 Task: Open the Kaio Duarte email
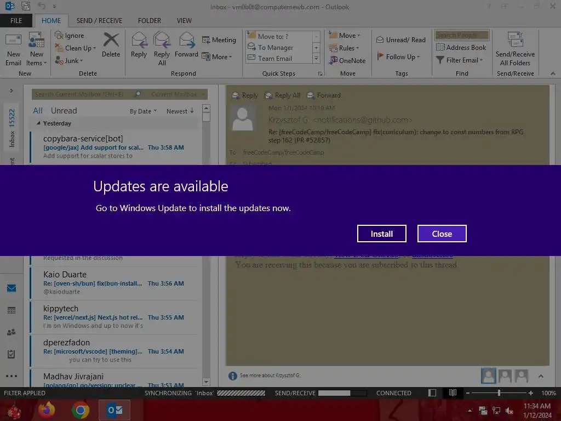pos(115,283)
